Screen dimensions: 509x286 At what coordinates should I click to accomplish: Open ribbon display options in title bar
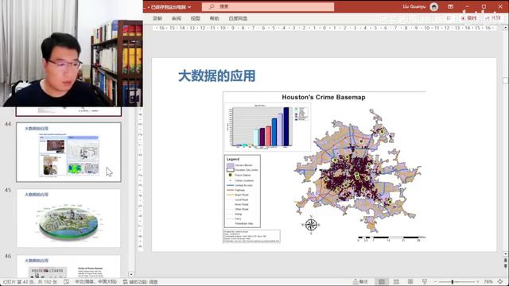(451, 6)
